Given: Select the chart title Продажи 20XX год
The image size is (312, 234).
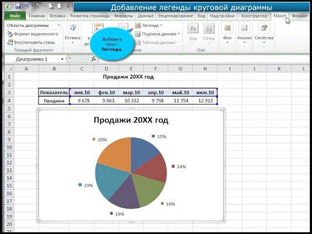Looking at the screenshot, I should point(131,120).
